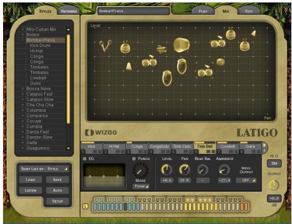Select the large kick drum in the mix grid
Viewport: 292px width, 224px height.
181,45
